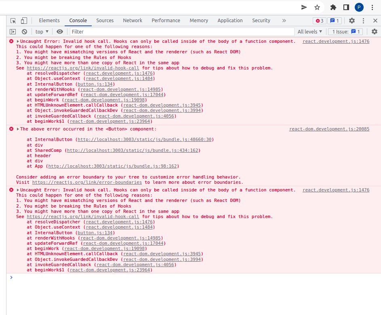Open the All levels log filter dropdown
The image size is (381, 315).
click(309, 31)
